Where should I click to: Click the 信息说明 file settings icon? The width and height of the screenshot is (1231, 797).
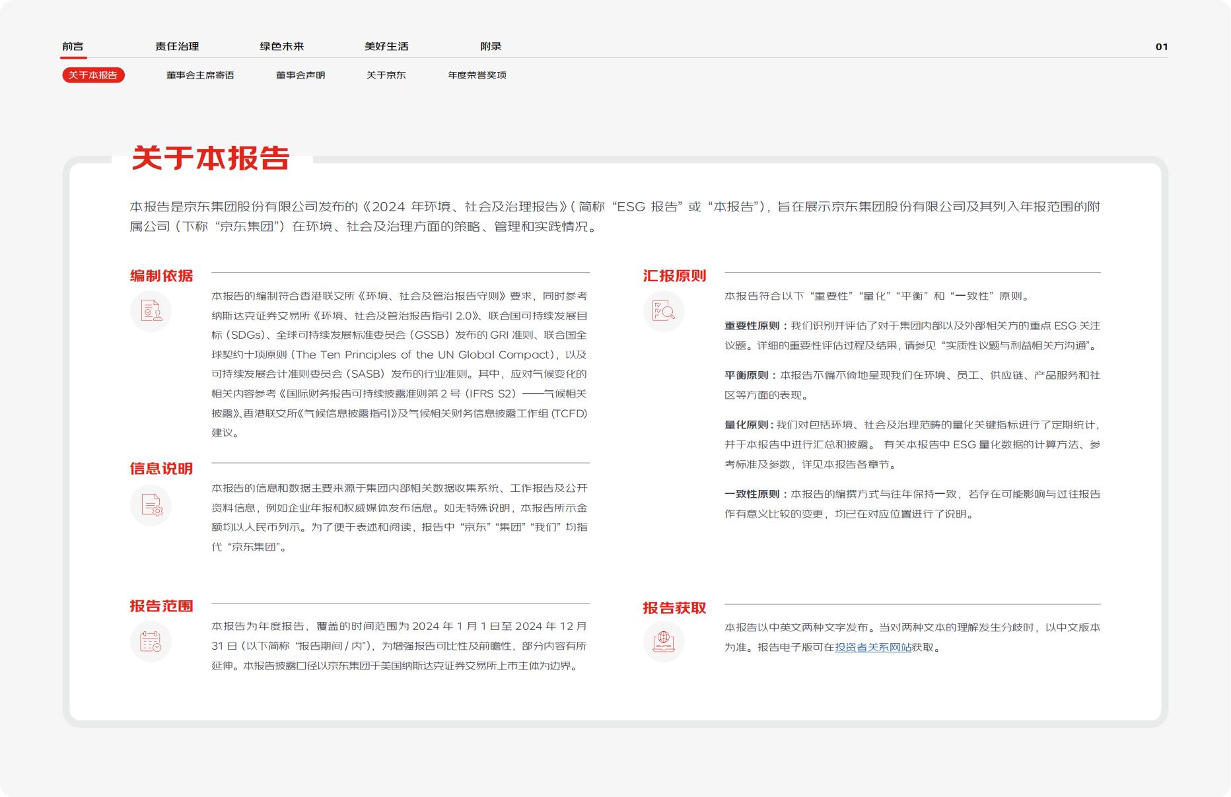tap(151, 505)
